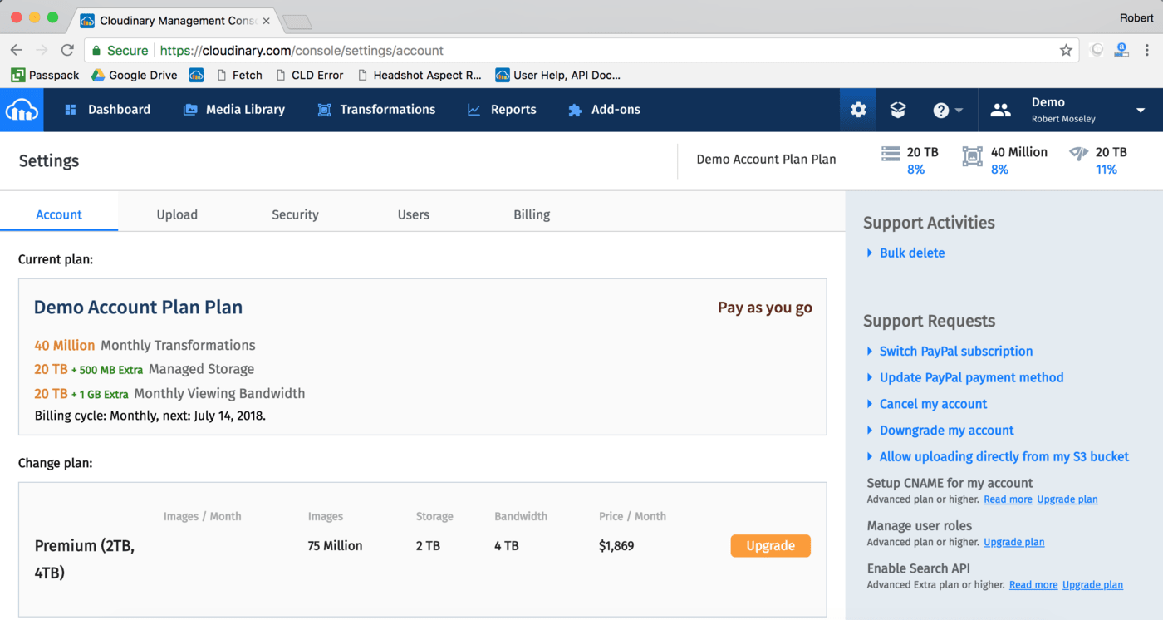Open Reports section
This screenshot has width=1163, height=620.
(x=502, y=110)
